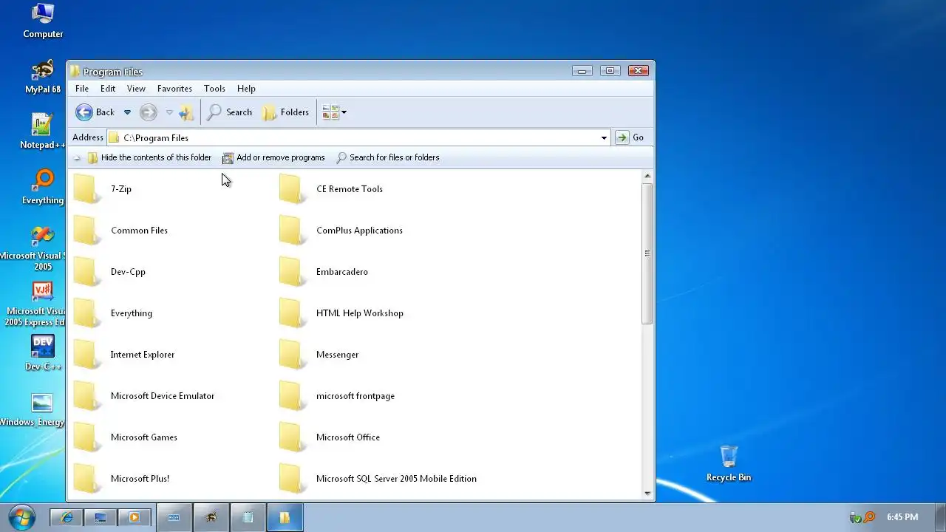Select the Notepad++ desktop icon
The height and width of the screenshot is (532, 946).
[x=43, y=132]
